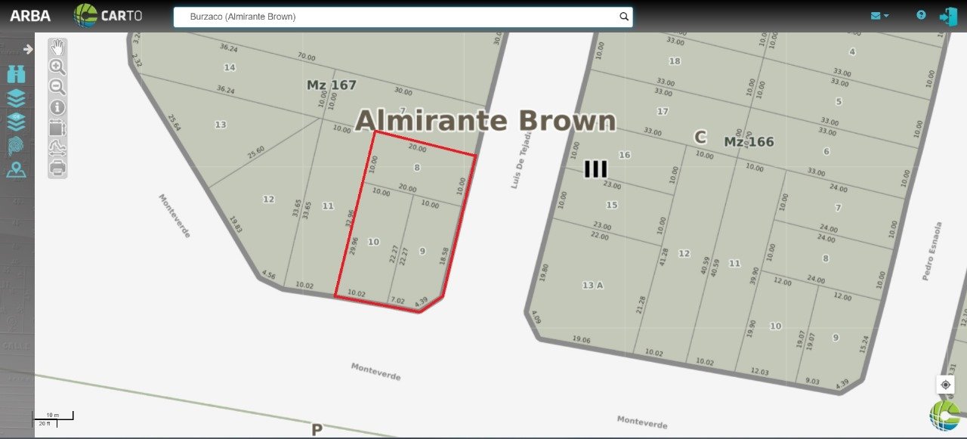Click the login door icon
The width and height of the screenshot is (967, 439).
[947, 16]
